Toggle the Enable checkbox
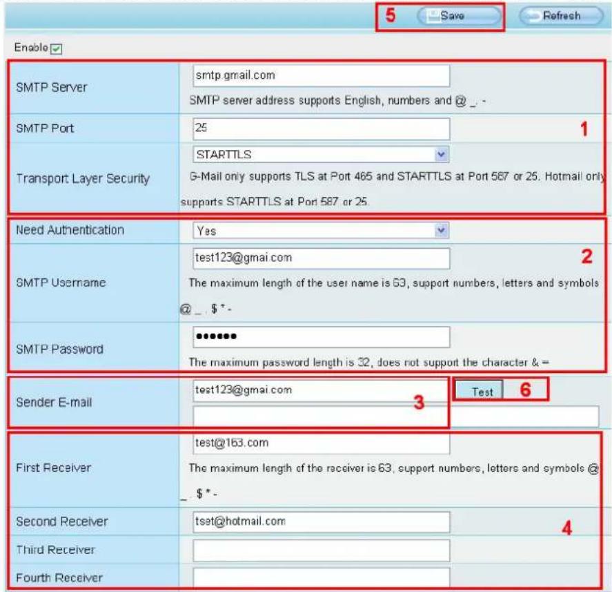612x592 pixels. tap(56, 49)
